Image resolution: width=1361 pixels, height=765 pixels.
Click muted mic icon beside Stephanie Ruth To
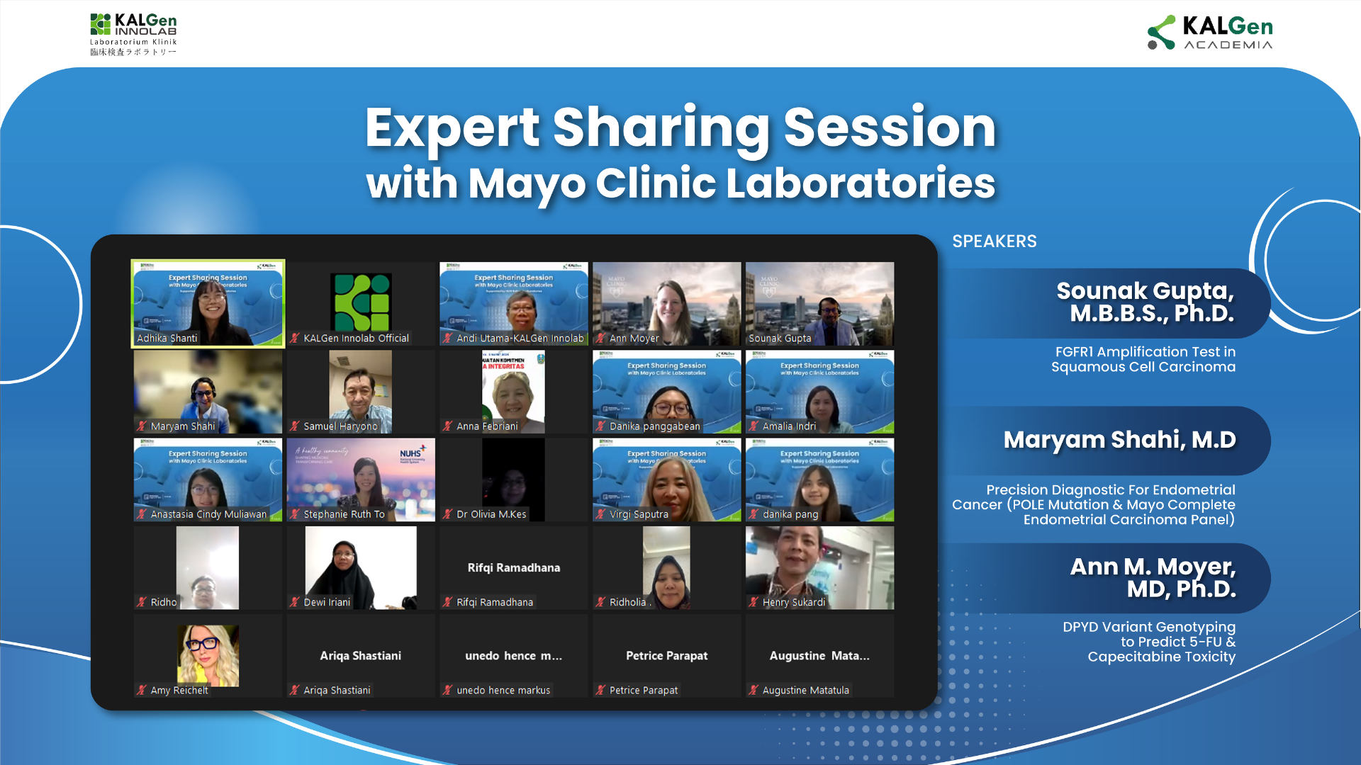[295, 514]
